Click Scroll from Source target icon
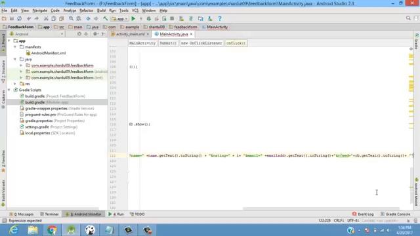This screenshot has height=236, width=420. tap(79, 34)
